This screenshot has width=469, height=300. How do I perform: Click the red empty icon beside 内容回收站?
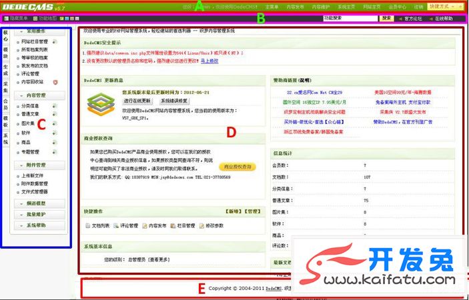pyautogui.click(x=55, y=82)
